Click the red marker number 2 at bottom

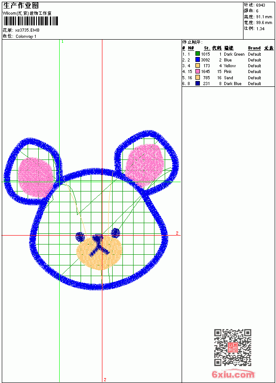[105, 379]
